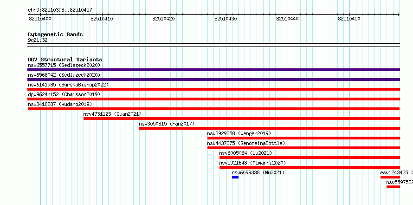Click the nsv6557715 (Sedlazeck2020) label
Viewport: 413px width, 205px height.
coord(64,65)
